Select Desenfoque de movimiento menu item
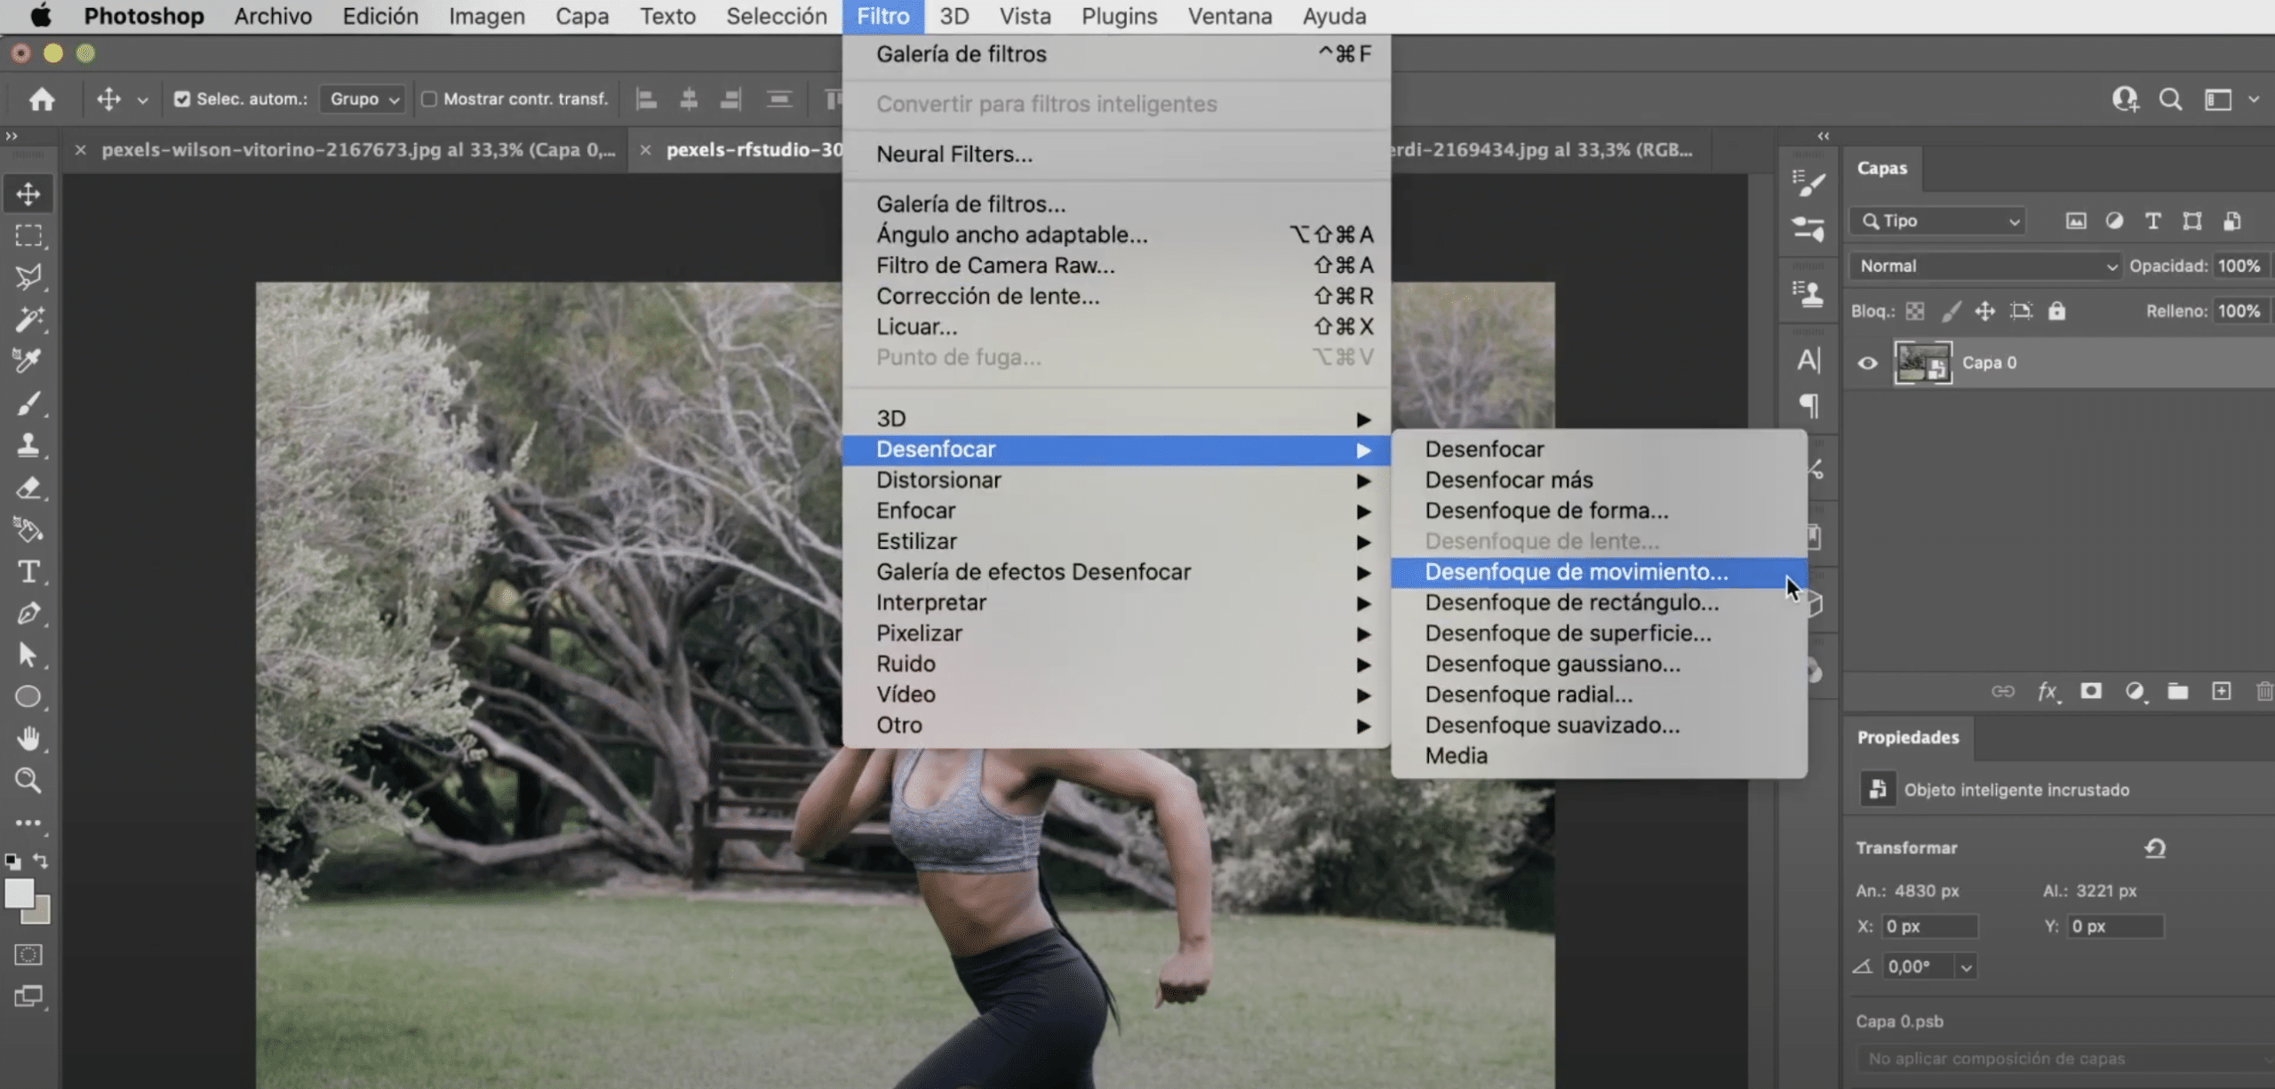This screenshot has width=2275, height=1089. pyautogui.click(x=1574, y=573)
